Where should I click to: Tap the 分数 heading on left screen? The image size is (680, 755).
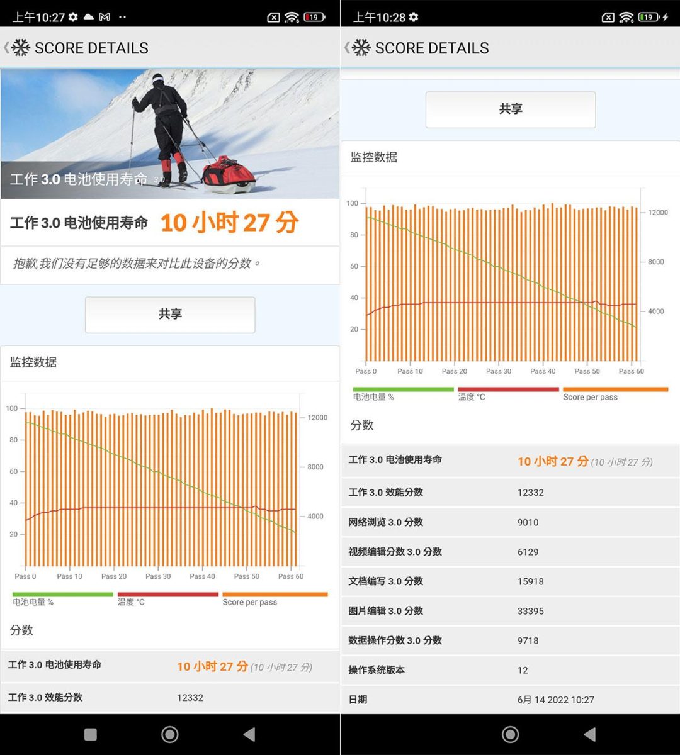click(21, 630)
